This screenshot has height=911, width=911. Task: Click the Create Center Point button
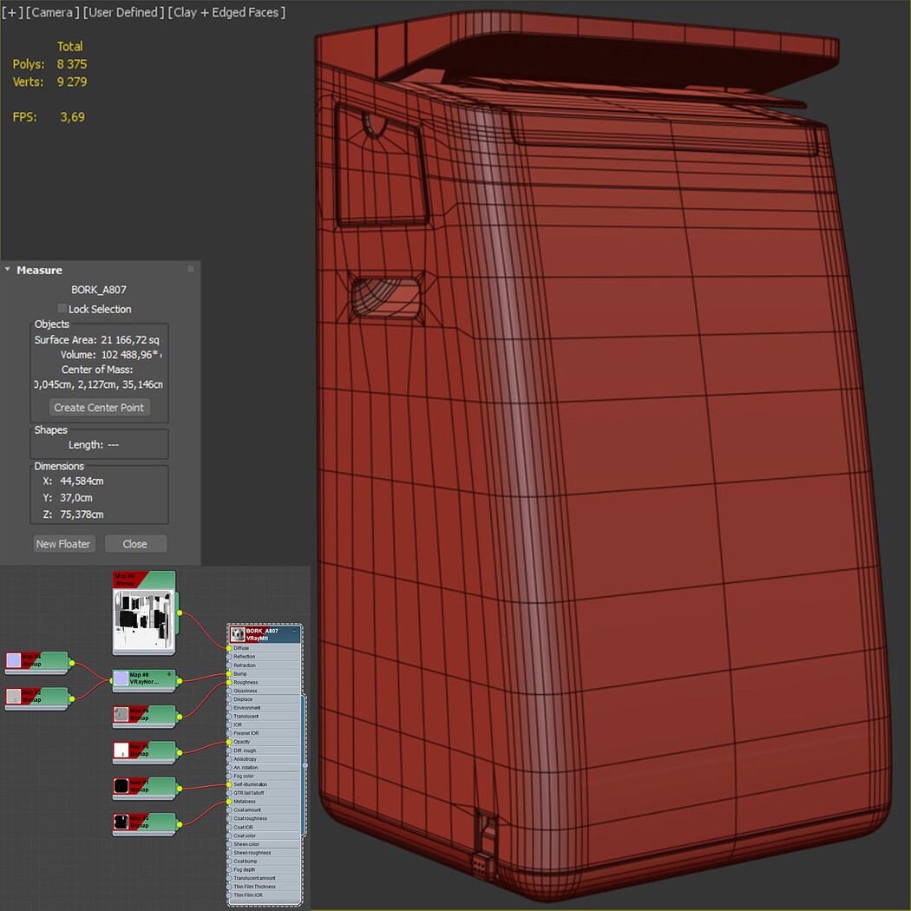[100, 407]
